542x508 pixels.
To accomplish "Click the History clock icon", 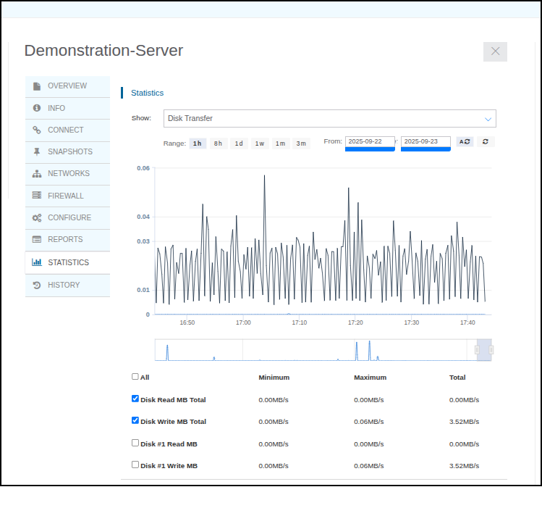I will click(x=37, y=286).
